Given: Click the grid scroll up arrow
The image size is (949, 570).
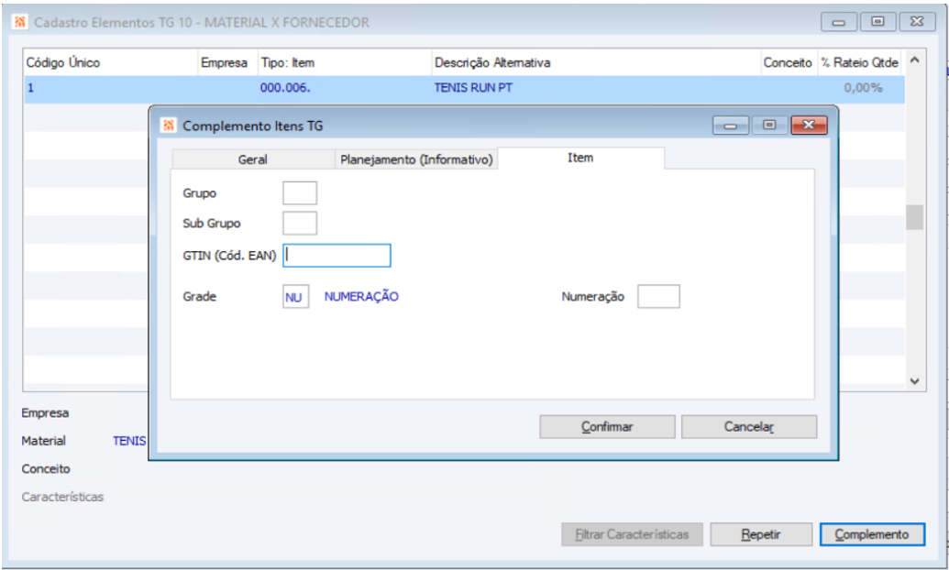Looking at the screenshot, I should (x=914, y=60).
